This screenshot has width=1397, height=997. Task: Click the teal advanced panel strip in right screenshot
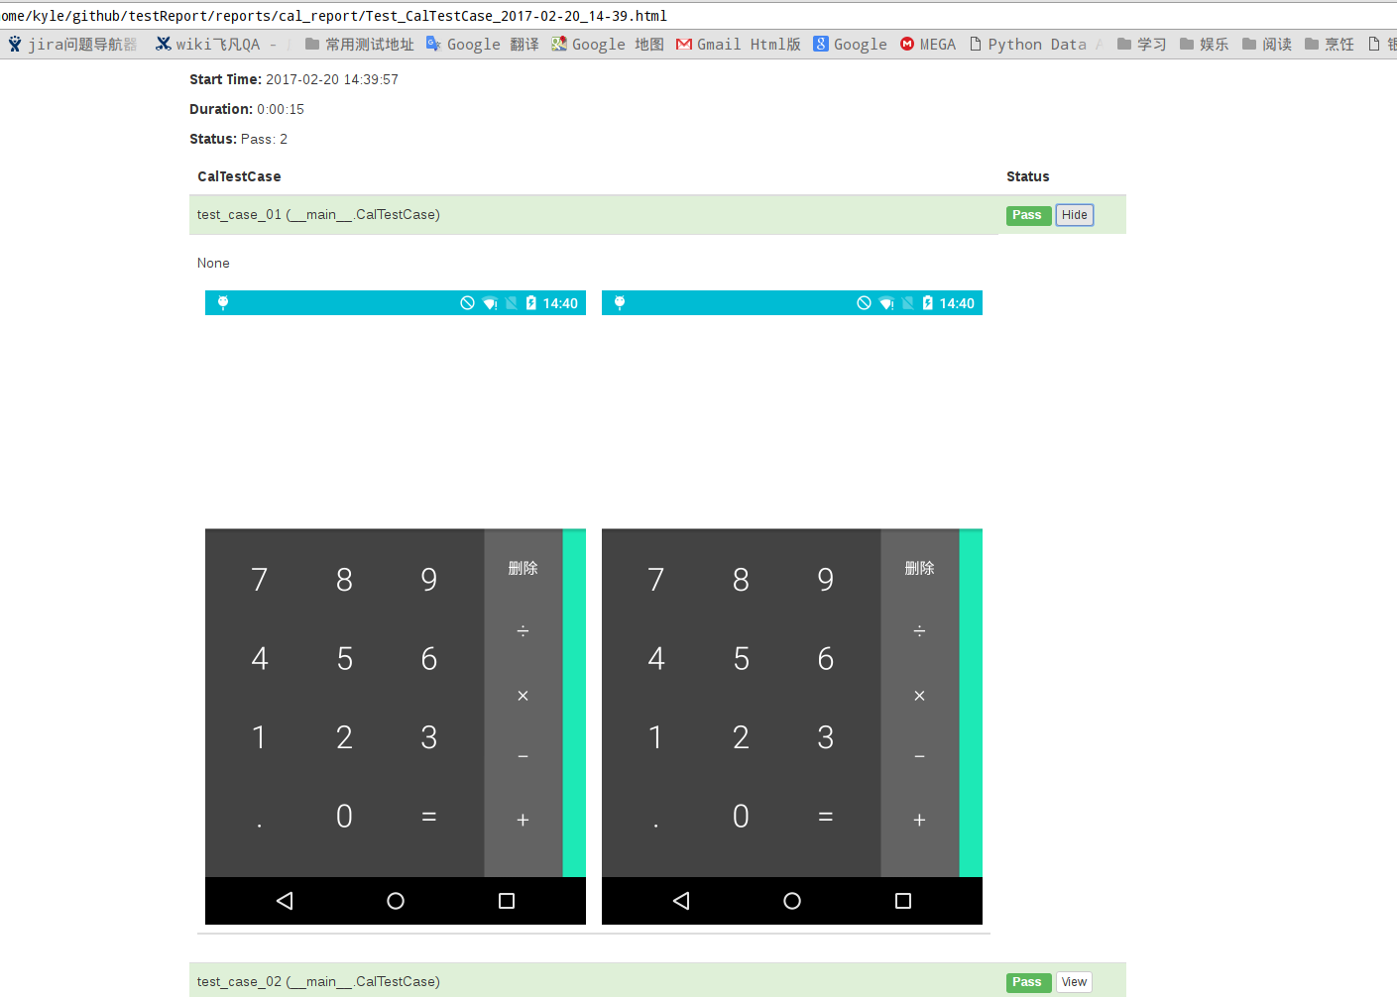point(971,703)
